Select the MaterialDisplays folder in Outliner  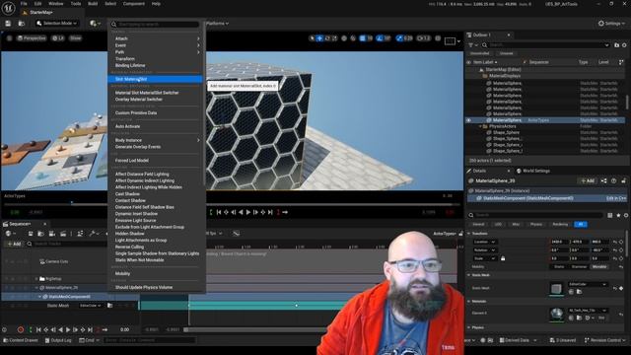(506, 76)
